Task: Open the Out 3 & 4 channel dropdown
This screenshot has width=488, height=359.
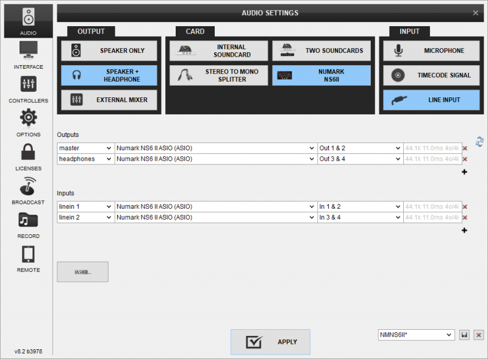Action: [x=359, y=159]
